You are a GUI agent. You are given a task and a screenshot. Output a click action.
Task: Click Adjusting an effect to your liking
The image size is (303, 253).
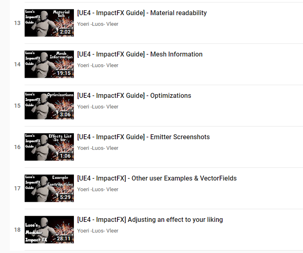pyautogui.click(x=150, y=220)
